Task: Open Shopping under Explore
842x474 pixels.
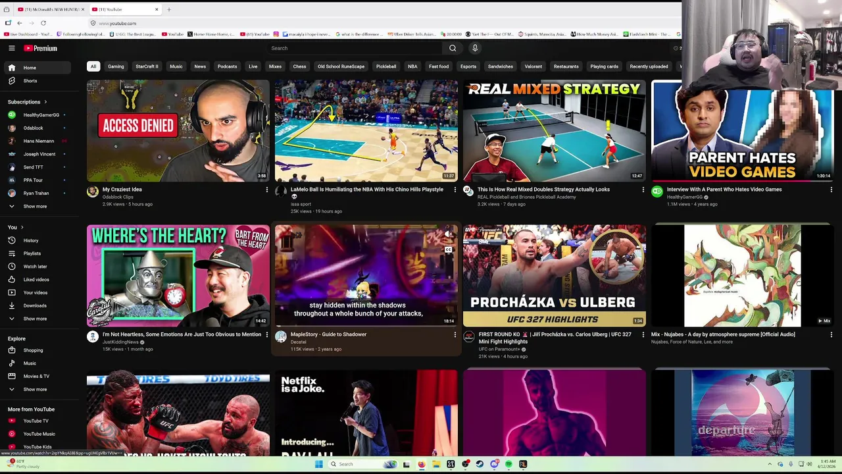Action: point(37,350)
